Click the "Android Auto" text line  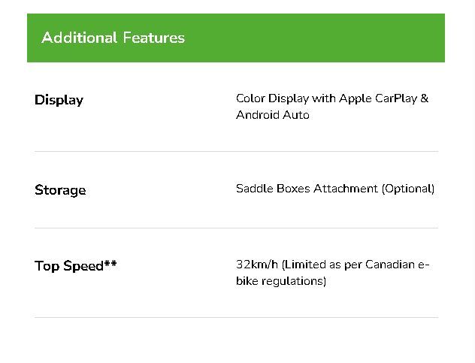point(272,115)
